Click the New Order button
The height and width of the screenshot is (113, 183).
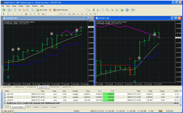pyautogui.click(x=42, y=10)
